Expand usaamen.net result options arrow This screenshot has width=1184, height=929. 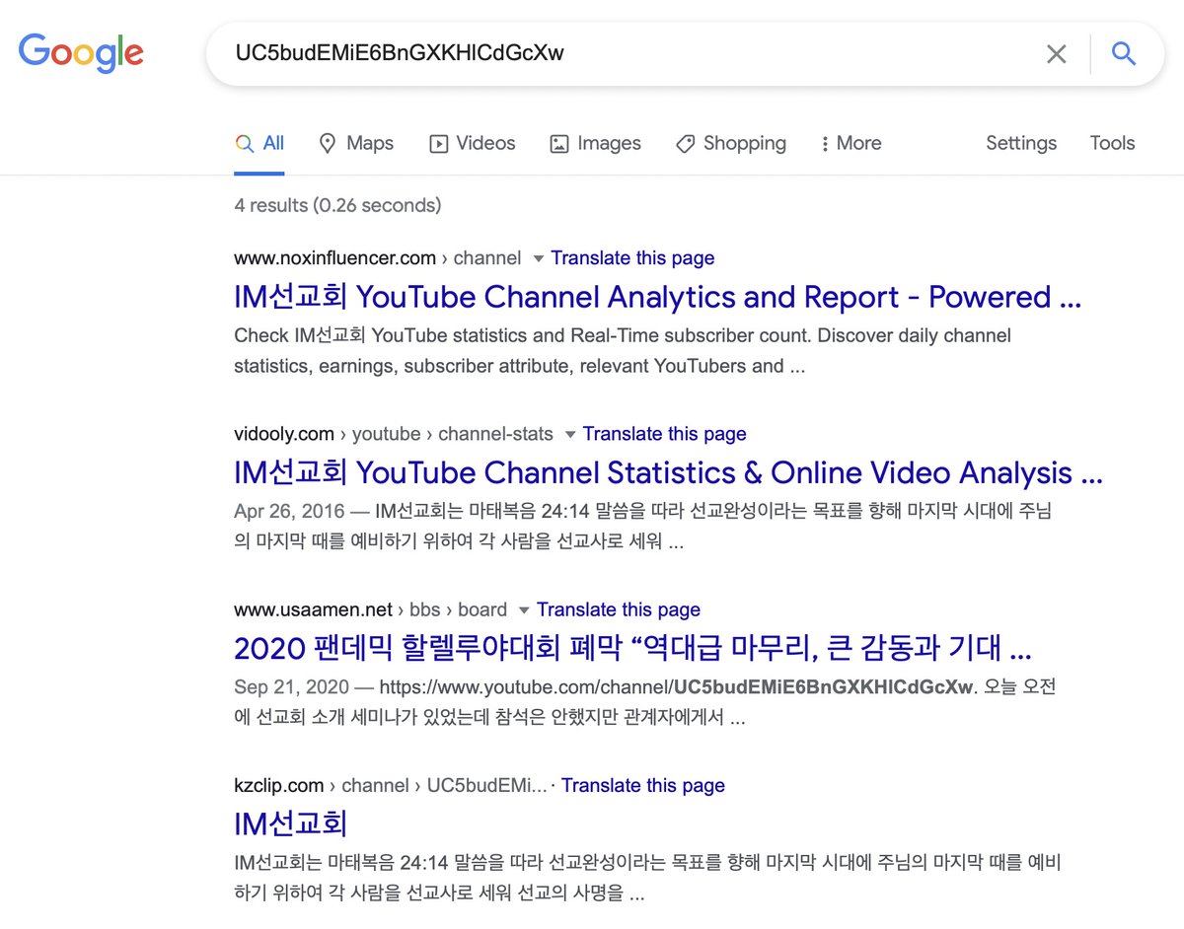[524, 609]
